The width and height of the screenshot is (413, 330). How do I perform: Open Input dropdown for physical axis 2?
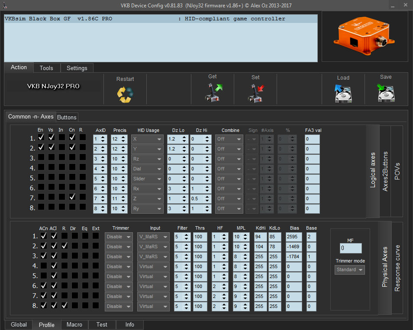[153, 247]
